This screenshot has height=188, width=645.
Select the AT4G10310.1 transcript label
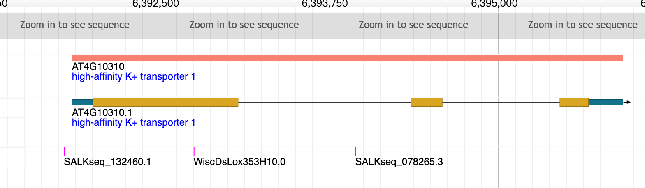[101, 112]
